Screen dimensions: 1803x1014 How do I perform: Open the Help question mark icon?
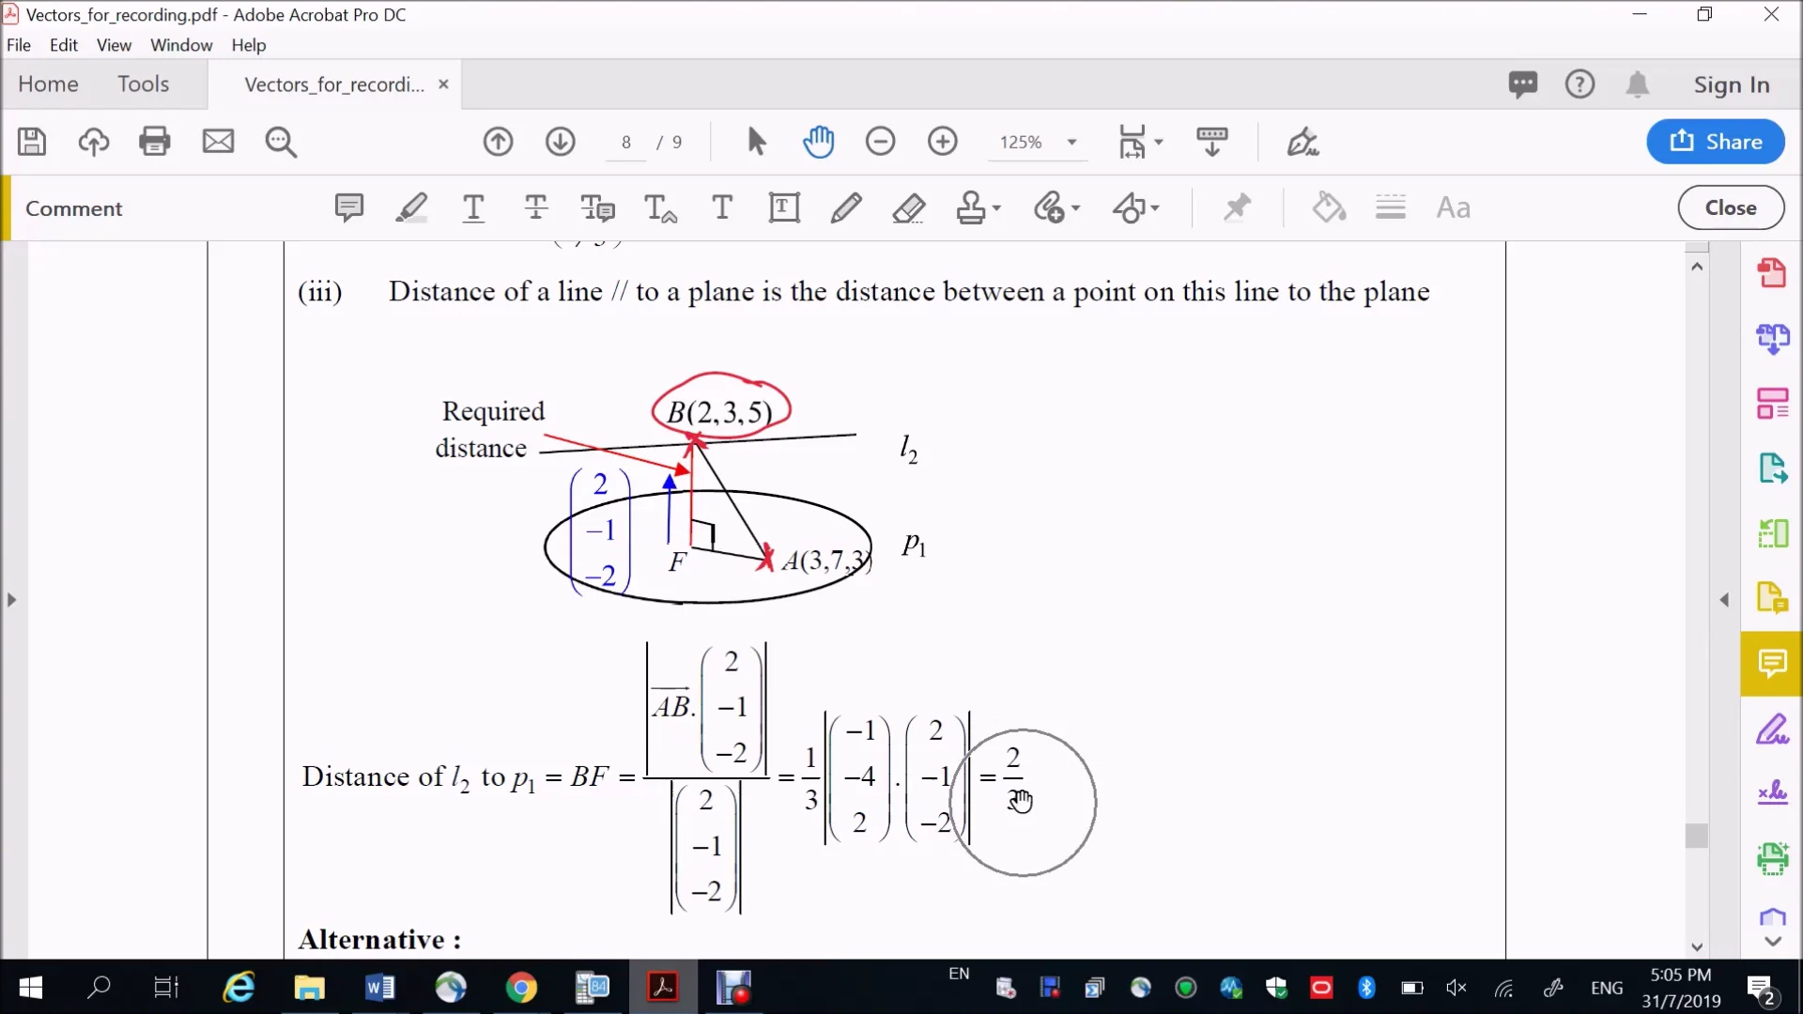1580,84
